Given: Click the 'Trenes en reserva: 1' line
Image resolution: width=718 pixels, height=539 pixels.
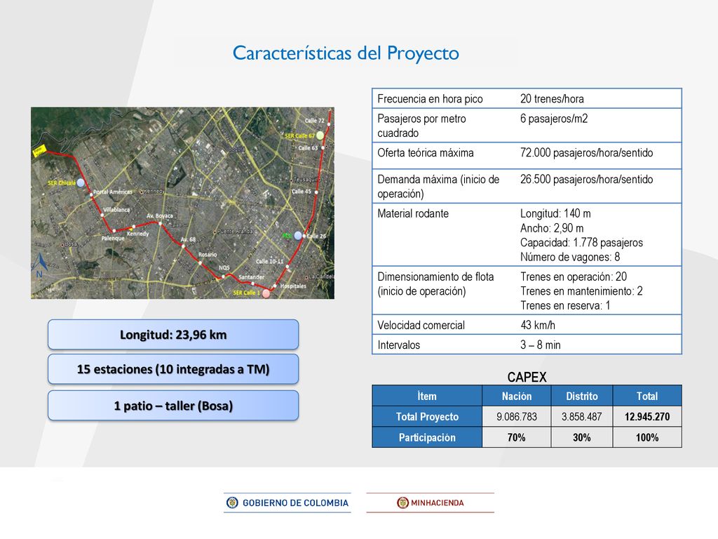Looking at the screenshot, I should coord(565,306).
